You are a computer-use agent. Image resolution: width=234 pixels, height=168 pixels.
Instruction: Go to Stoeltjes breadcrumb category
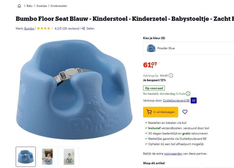42,6
